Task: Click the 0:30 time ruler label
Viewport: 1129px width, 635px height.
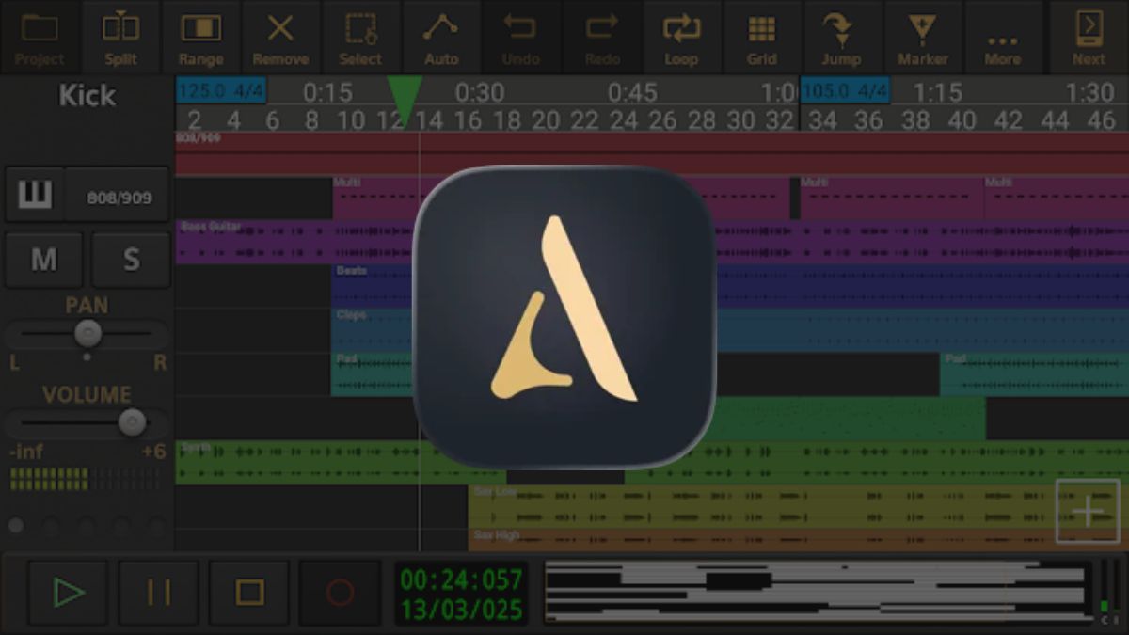Action: [480, 93]
